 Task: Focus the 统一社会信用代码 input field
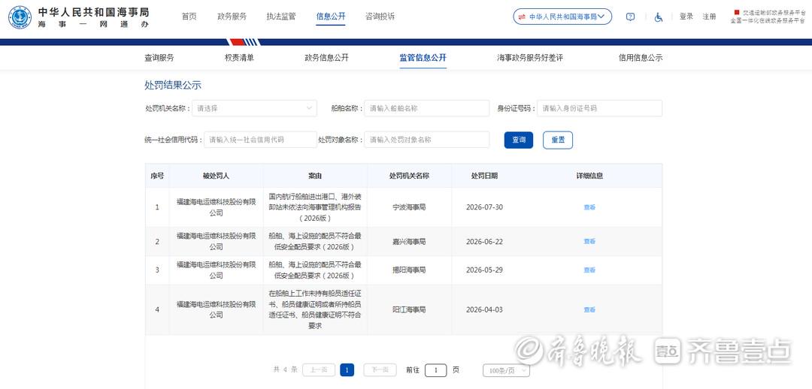click(x=260, y=140)
